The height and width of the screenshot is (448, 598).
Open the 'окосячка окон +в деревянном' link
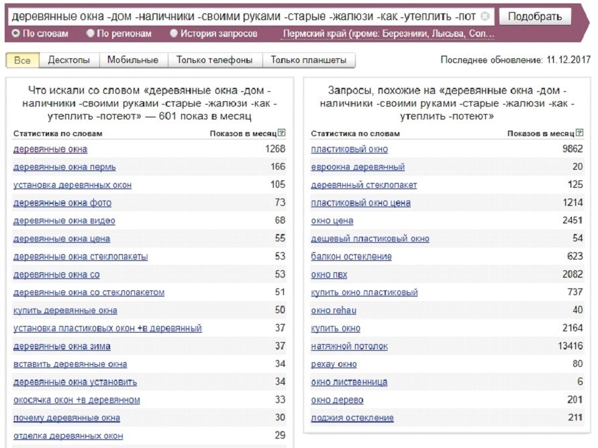click(77, 400)
